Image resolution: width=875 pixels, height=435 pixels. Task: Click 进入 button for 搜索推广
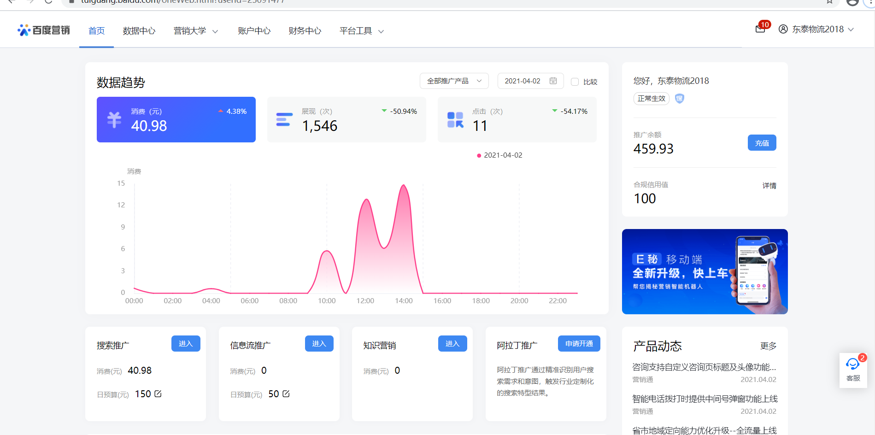tap(186, 343)
